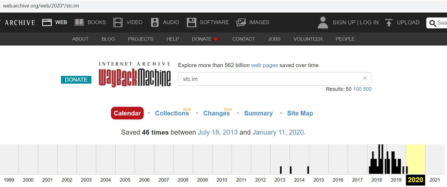Image resolution: width=447 pixels, height=187 pixels.
Task: Open Books via the book icon
Action: pyautogui.click(x=79, y=22)
